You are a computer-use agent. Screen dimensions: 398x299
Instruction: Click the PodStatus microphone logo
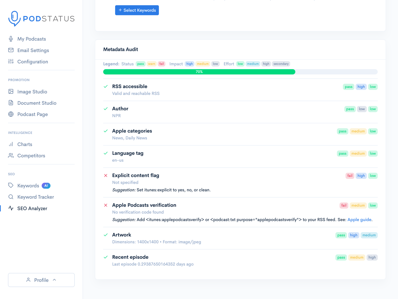14,19
